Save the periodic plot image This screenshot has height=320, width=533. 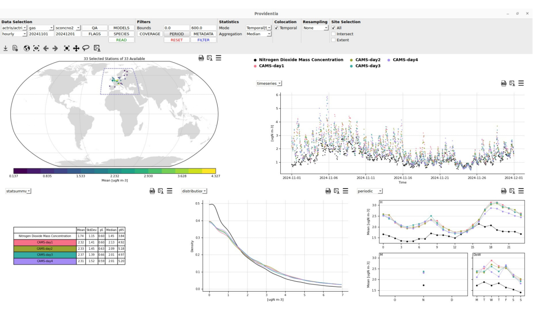(512, 191)
